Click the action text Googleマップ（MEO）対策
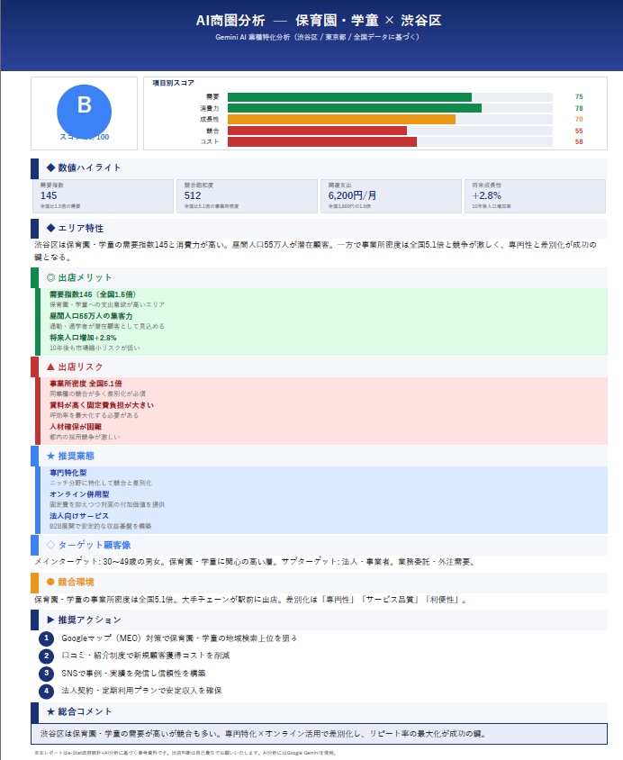 (179, 638)
